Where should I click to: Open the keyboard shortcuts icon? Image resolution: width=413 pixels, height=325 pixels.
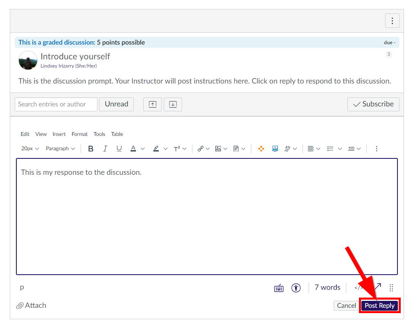pos(279,288)
